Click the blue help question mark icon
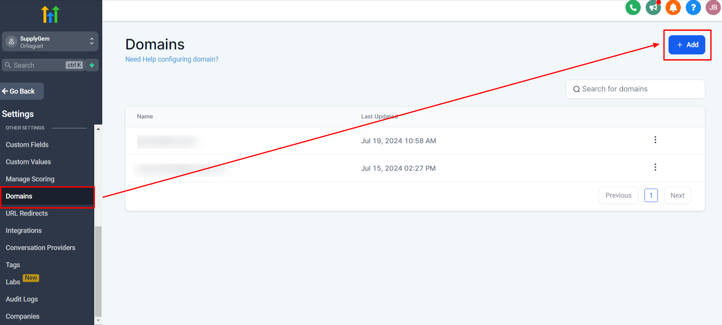Viewport: 722px width, 325px height. pyautogui.click(x=693, y=8)
